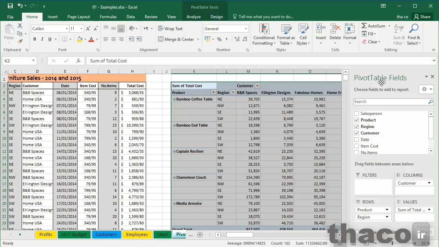Collapse the Chameleon Couch group
Image resolution: width=439 pixels, height=247 pixels.
tap(174, 177)
